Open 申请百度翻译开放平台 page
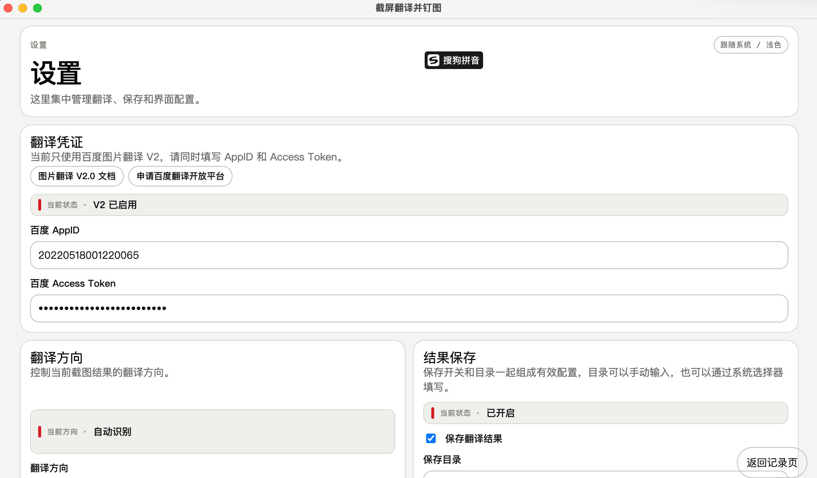The height and width of the screenshot is (478, 817). pos(180,176)
